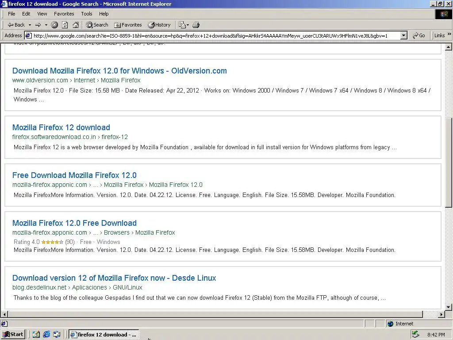
Task: Click the Refresh page icon
Action: 65,25
